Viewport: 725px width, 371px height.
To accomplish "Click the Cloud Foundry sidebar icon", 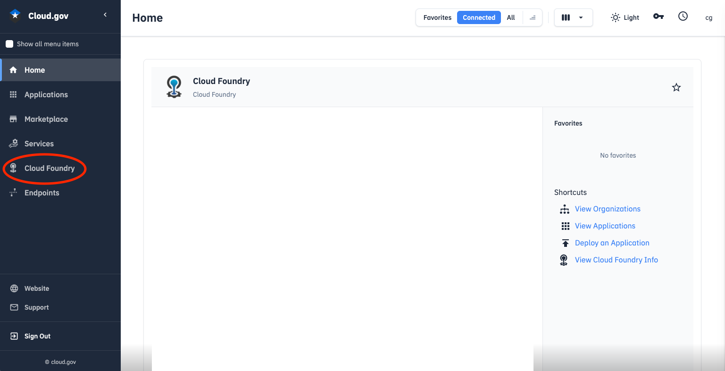I will click(13, 168).
